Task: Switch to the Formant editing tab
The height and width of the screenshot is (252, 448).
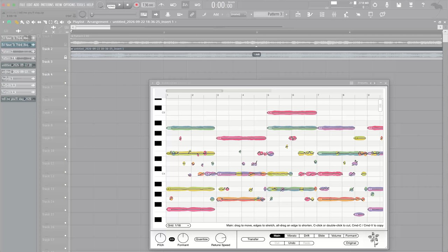Action: tap(351, 236)
